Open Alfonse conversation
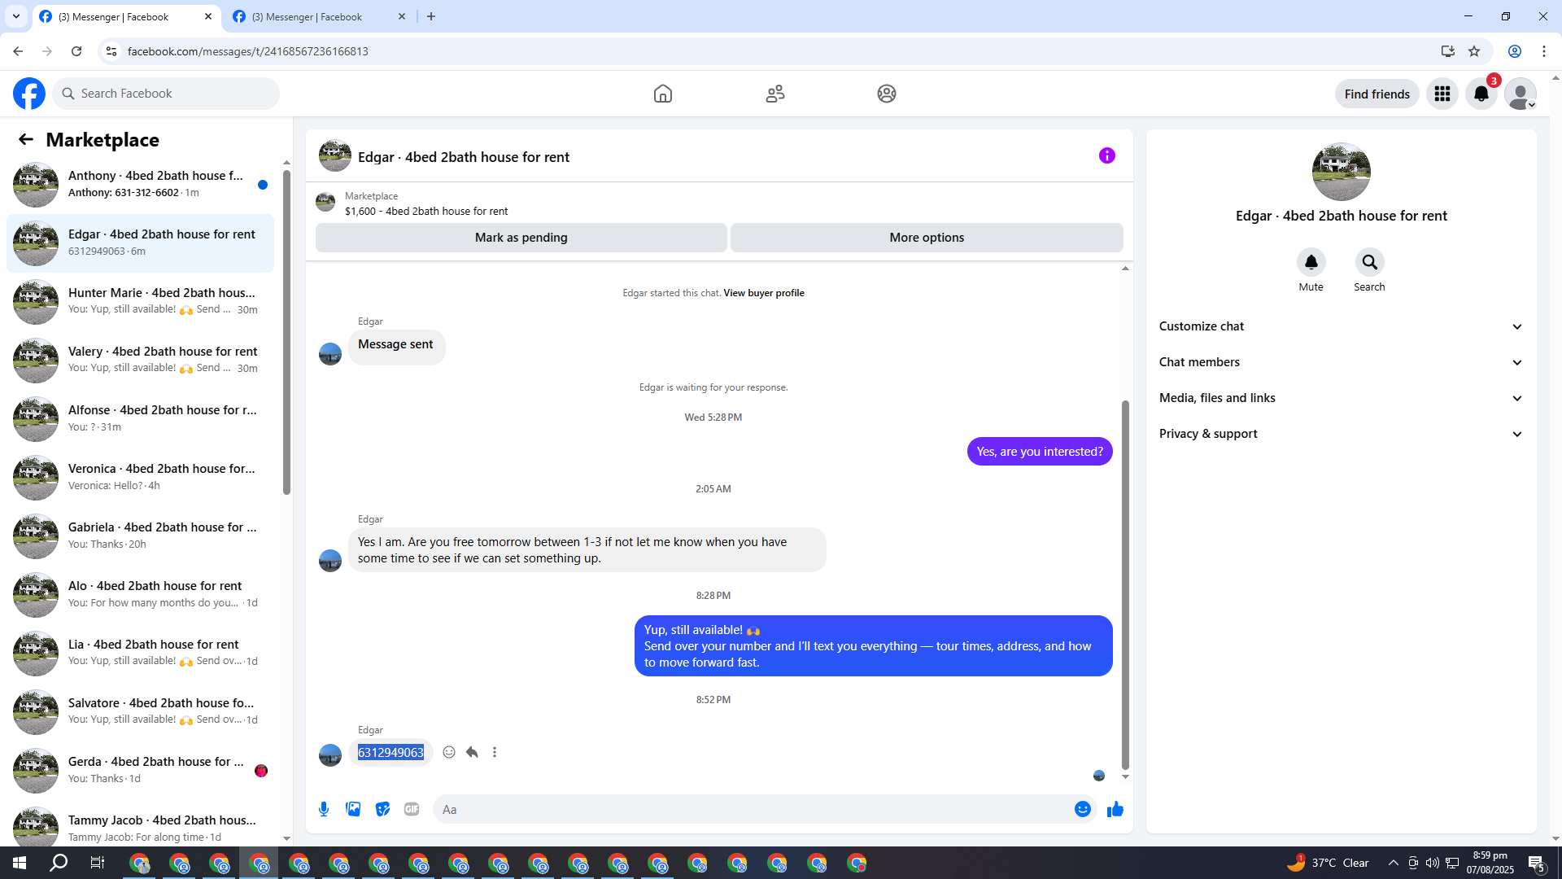This screenshot has height=879, width=1562. click(140, 419)
